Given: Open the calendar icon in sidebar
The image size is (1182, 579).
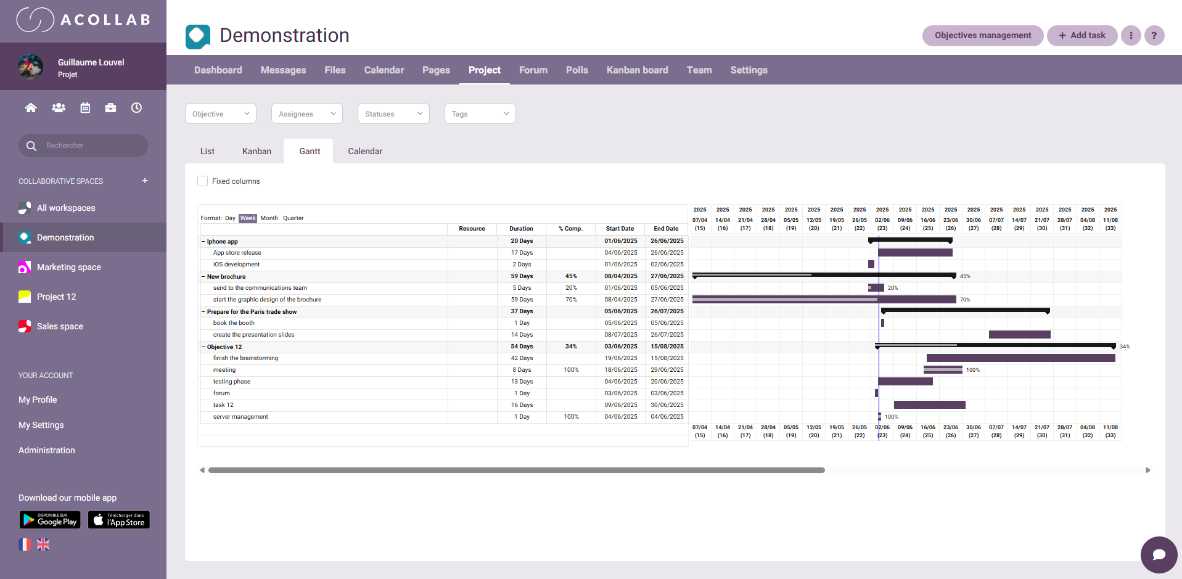Looking at the screenshot, I should point(85,108).
